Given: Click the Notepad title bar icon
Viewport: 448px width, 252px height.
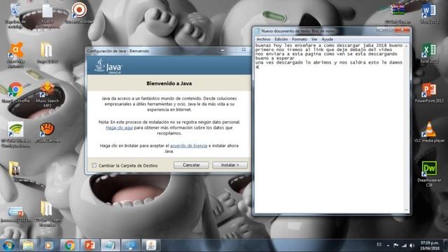Looking at the screenshot, I should 258,31.
